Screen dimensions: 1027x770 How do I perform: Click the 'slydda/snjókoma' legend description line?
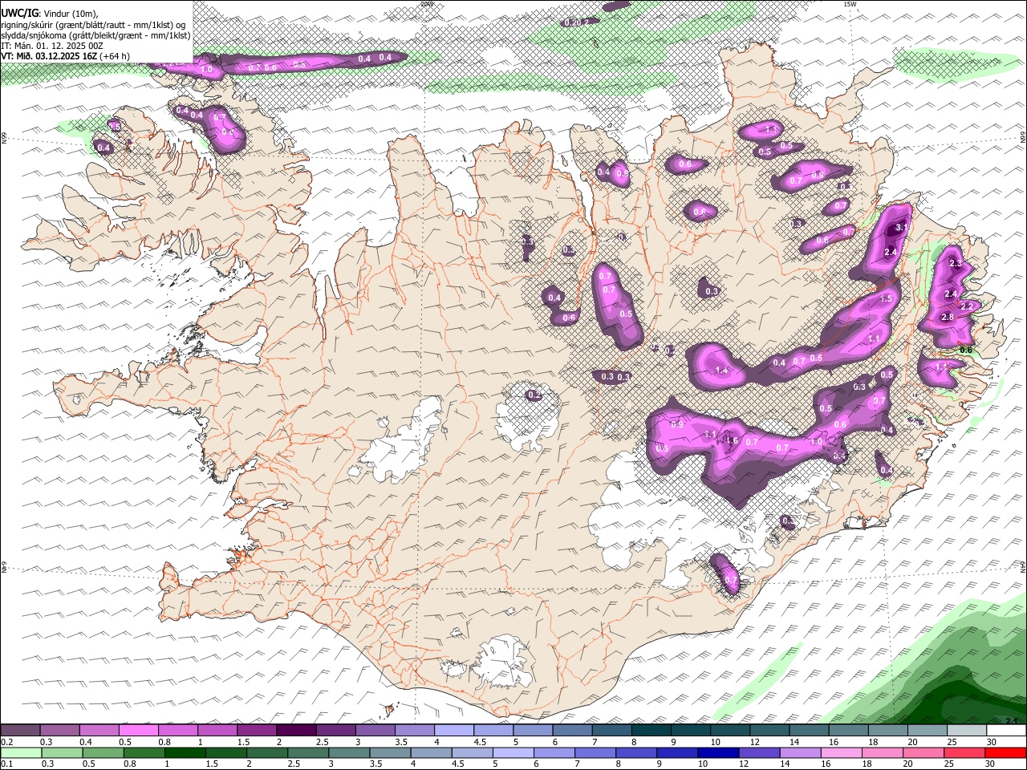(x=95, y=35)
